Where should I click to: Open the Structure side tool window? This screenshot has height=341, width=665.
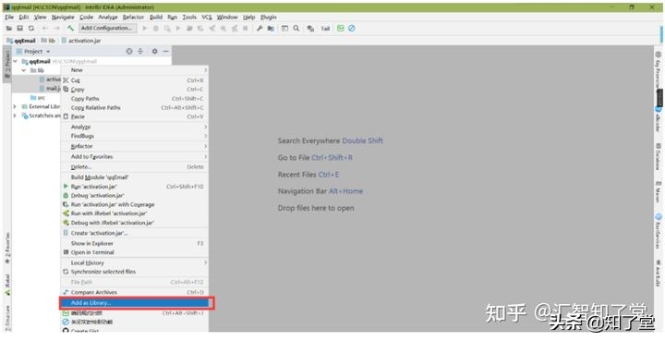click(7, 318)
